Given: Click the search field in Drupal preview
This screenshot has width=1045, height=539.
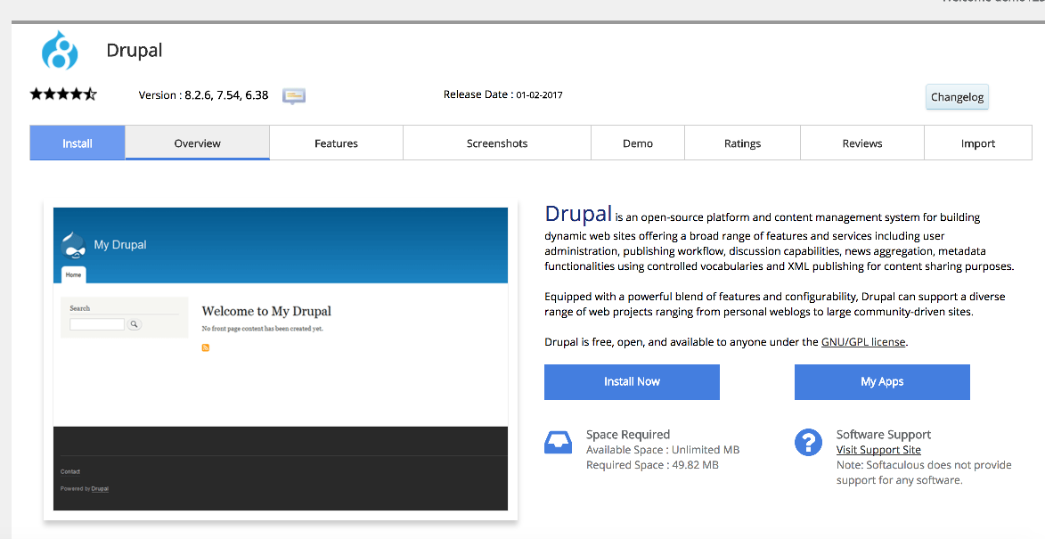Looking at the screenshot, I should point(97,324).
